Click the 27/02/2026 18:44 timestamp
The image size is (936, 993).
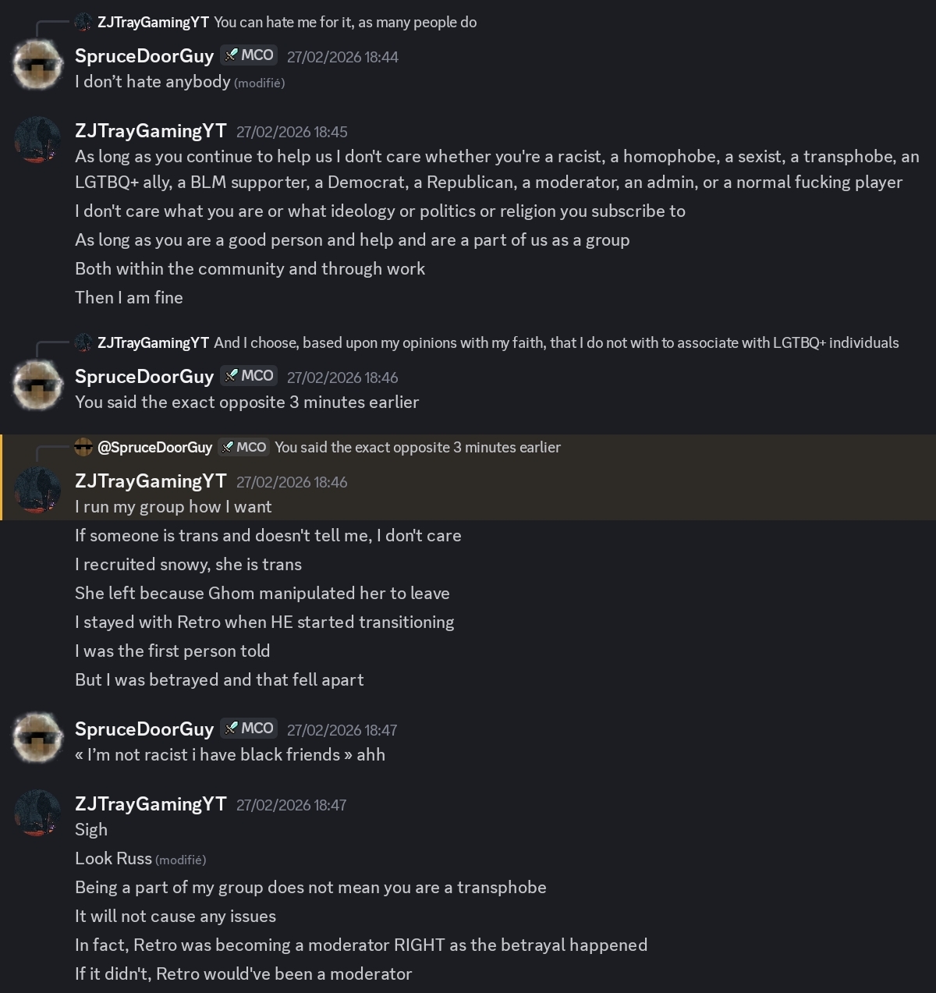[342, 57]
